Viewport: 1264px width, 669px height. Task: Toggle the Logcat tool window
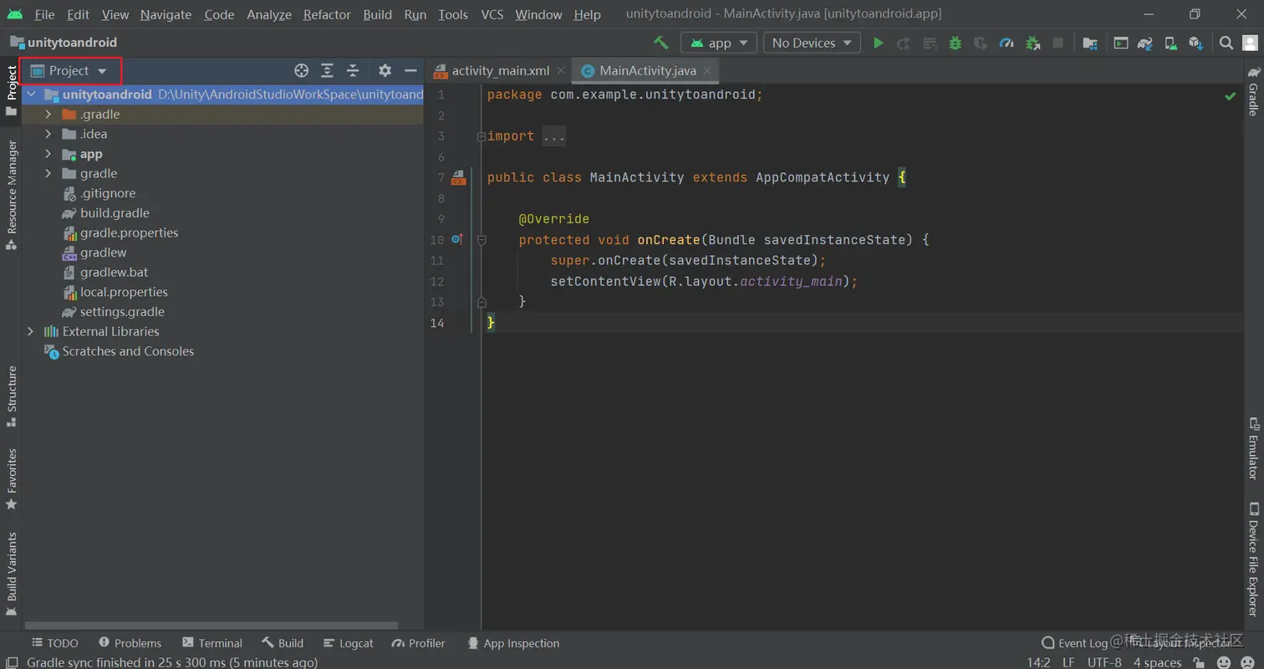click(x=348, y=643)
